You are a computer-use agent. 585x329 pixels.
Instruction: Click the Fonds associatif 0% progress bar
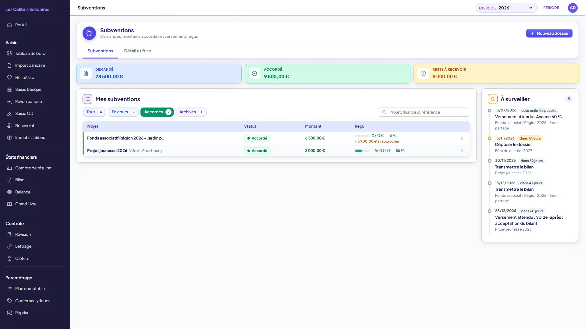tap(362, 136)
